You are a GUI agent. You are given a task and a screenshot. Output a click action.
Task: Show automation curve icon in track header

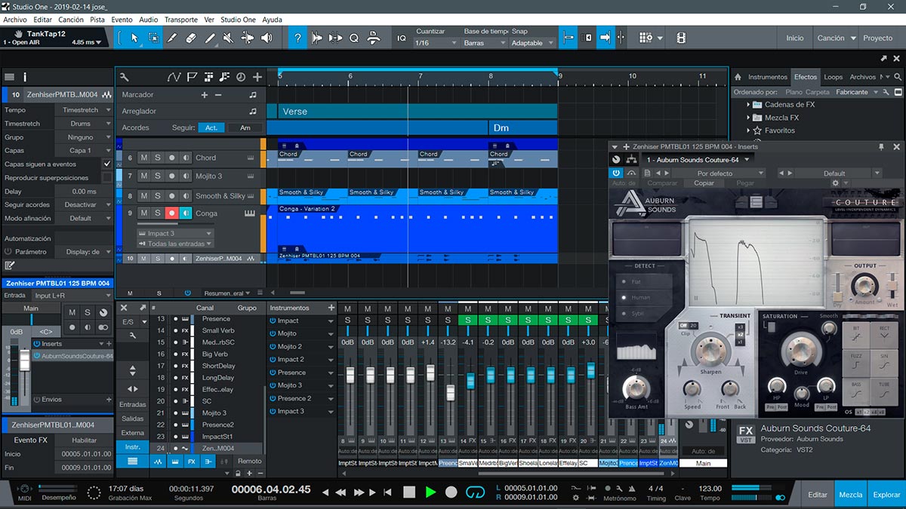point(174,77)
